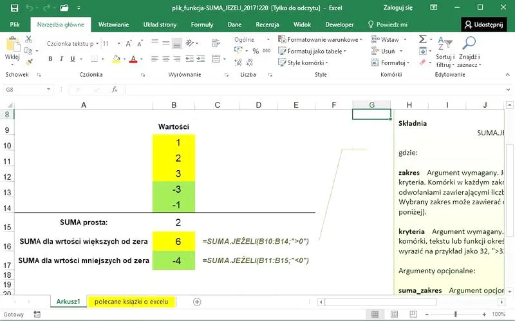The width and height of the screenshot is (515, 321).
Task: Click the increase indent icon
Action: (x=201, y=59)
